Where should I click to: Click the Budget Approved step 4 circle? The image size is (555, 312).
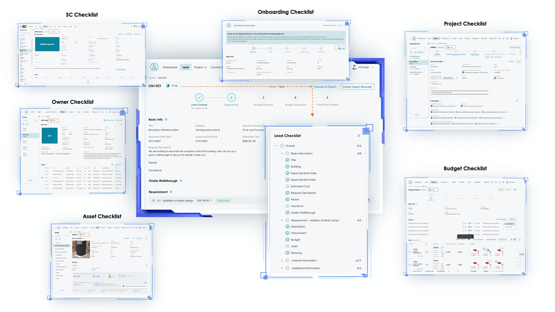click(295, 98)
